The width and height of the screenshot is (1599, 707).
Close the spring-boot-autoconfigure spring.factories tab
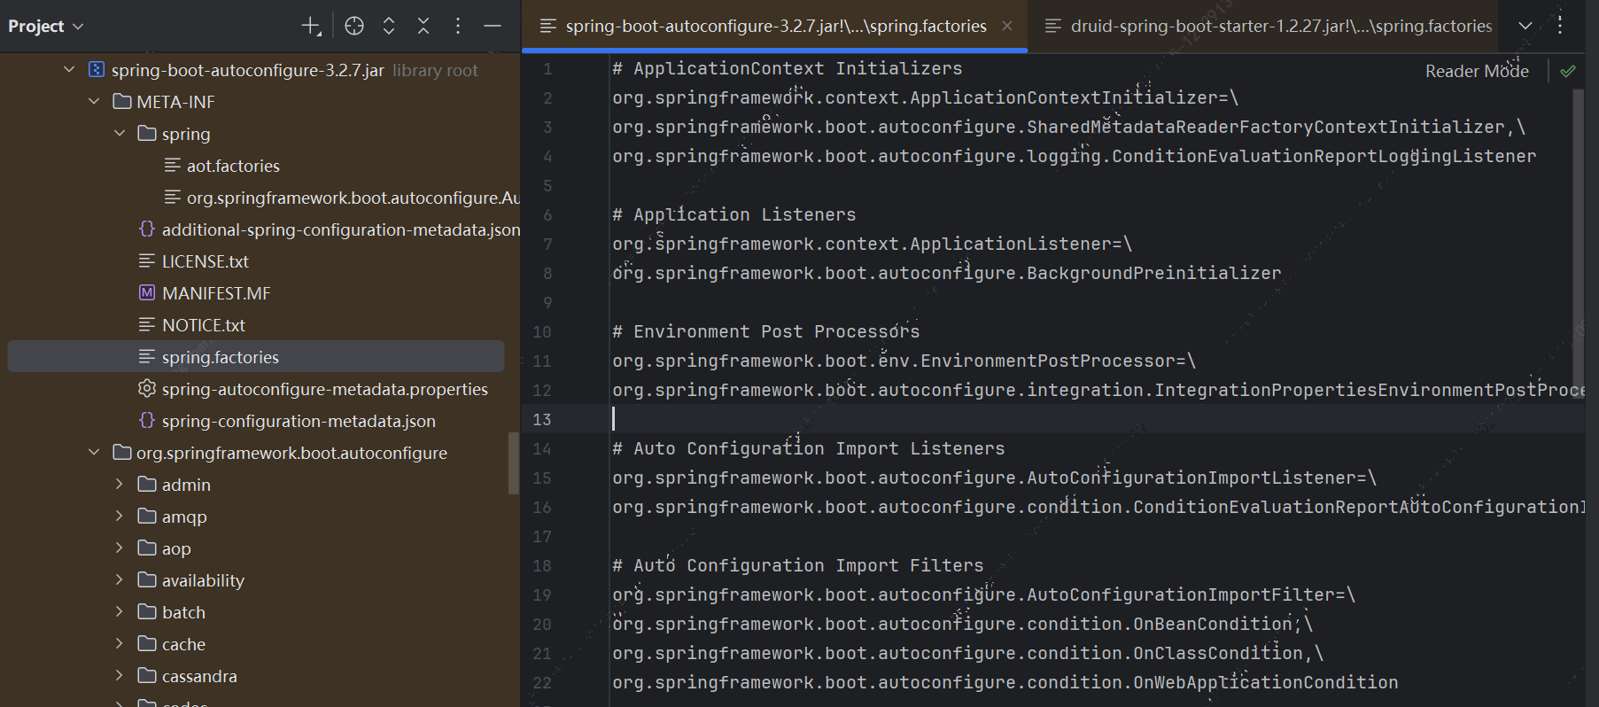coord(1007,27)
